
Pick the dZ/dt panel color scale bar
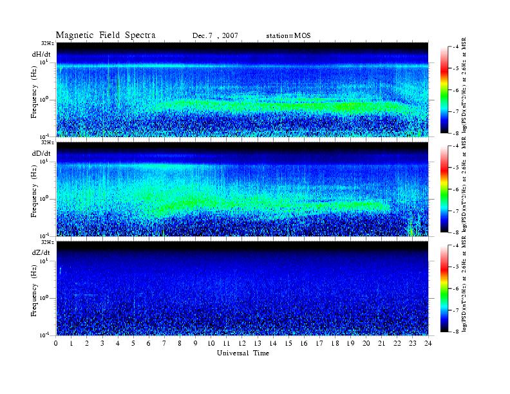[444, 288]
